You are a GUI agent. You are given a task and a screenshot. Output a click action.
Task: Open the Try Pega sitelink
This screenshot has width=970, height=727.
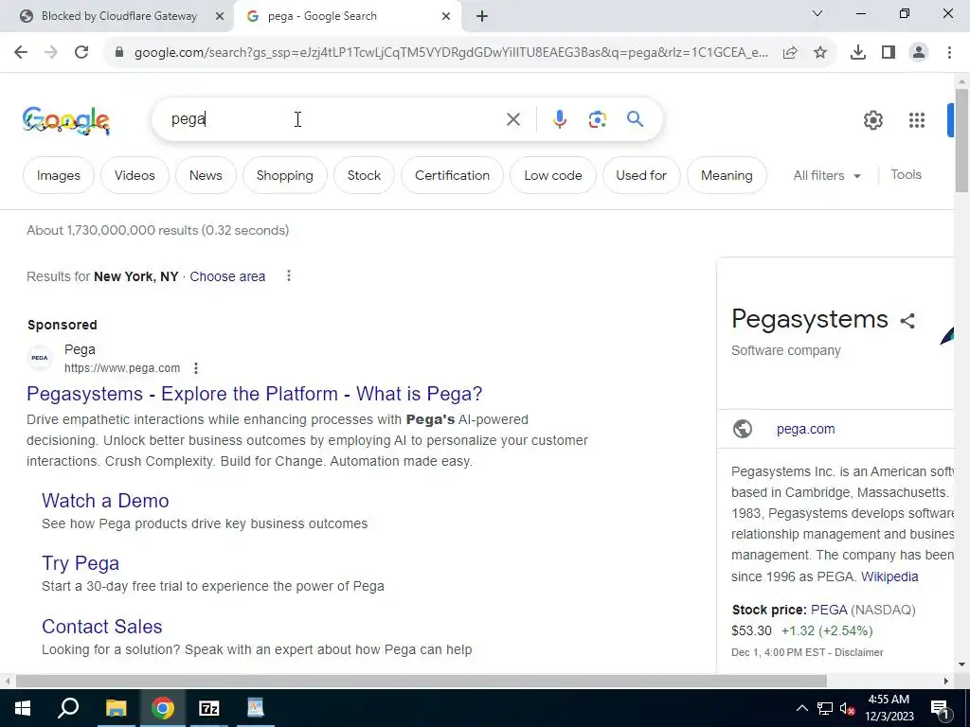81,563
